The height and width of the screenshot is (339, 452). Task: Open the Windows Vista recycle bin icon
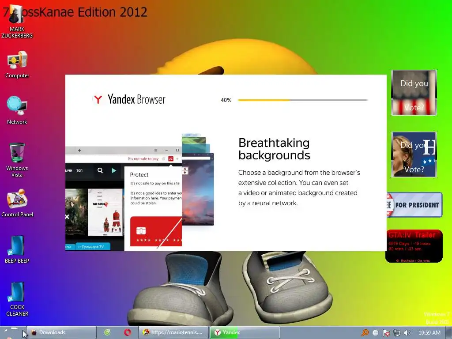tap(17, 160)
